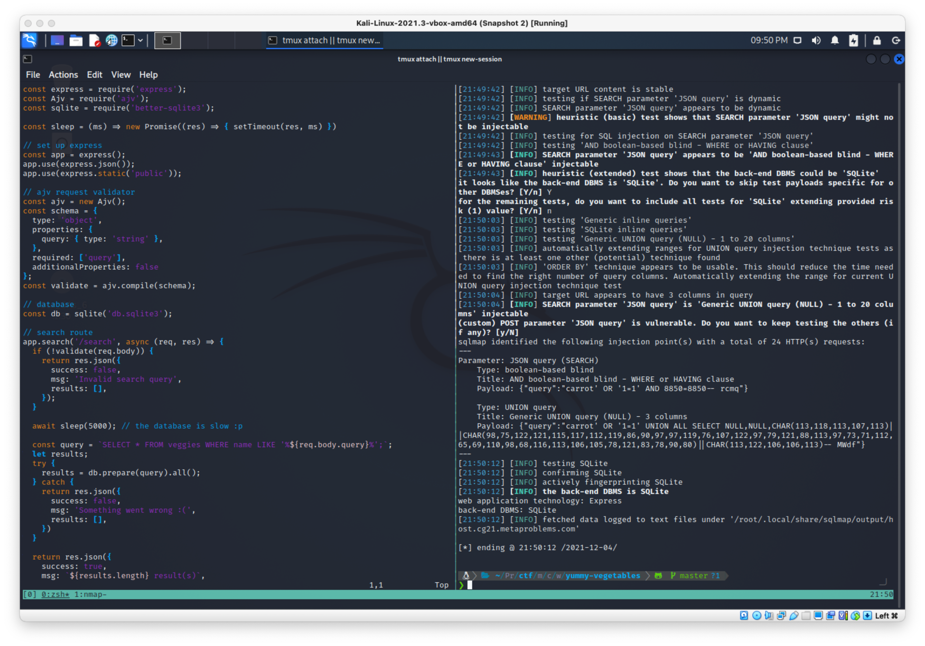Select the tmux attach taskbar window button
This screenshot has width=925, height=646.
coord(324,40)
